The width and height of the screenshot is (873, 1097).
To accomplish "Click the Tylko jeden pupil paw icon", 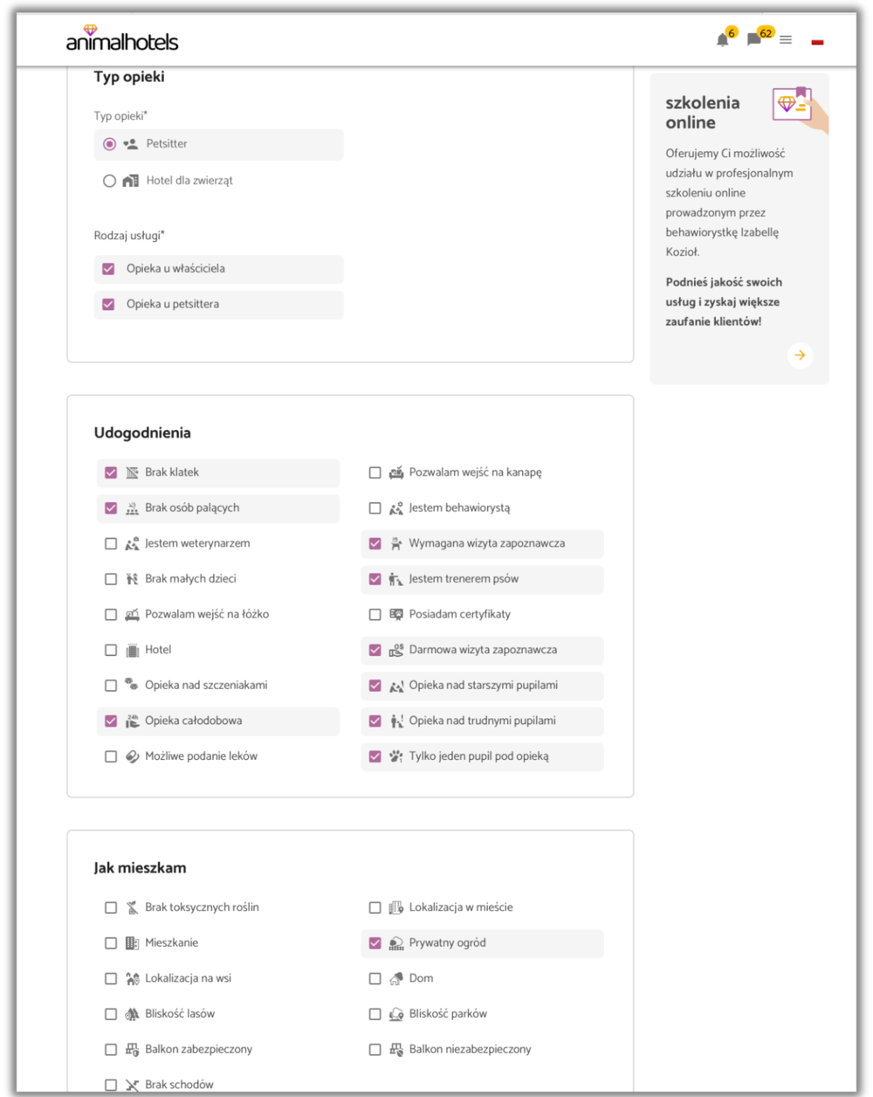I will pos(396,756).
